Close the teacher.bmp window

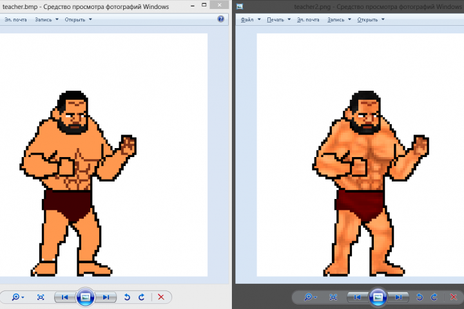pyautogui.click(x=219, y=5)
